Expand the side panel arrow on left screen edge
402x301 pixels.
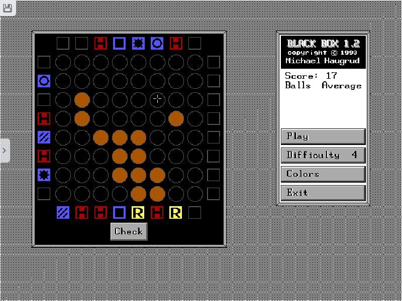pos(5,150)
